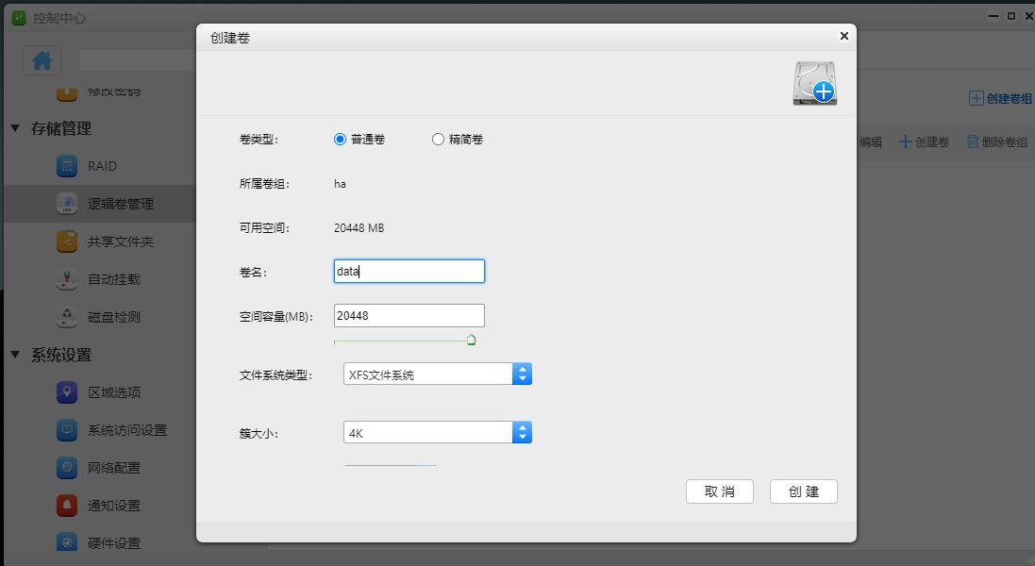Click inside the 卷名 name field

pyautogui.click(x=409, y=271)
